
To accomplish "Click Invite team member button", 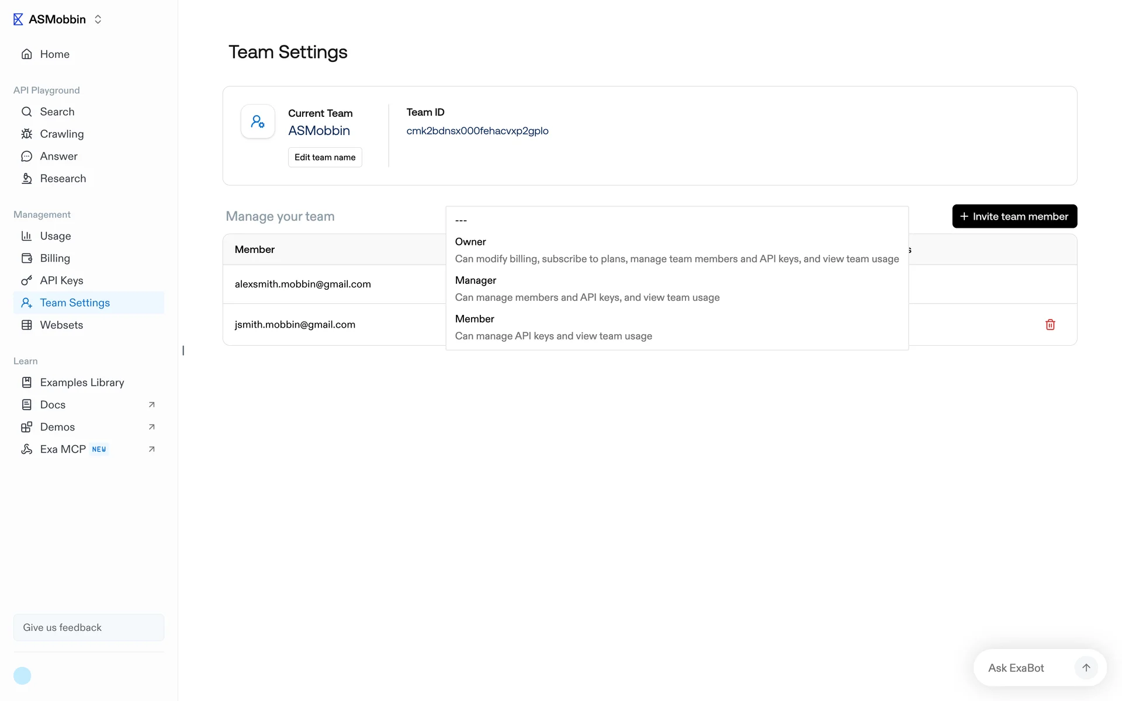I will (1014, 216).
